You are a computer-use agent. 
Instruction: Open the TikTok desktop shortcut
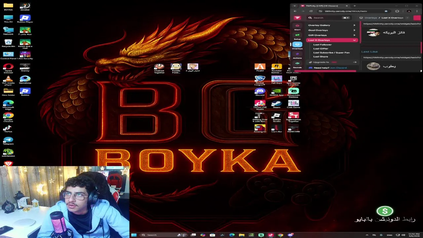coord(8,129)
